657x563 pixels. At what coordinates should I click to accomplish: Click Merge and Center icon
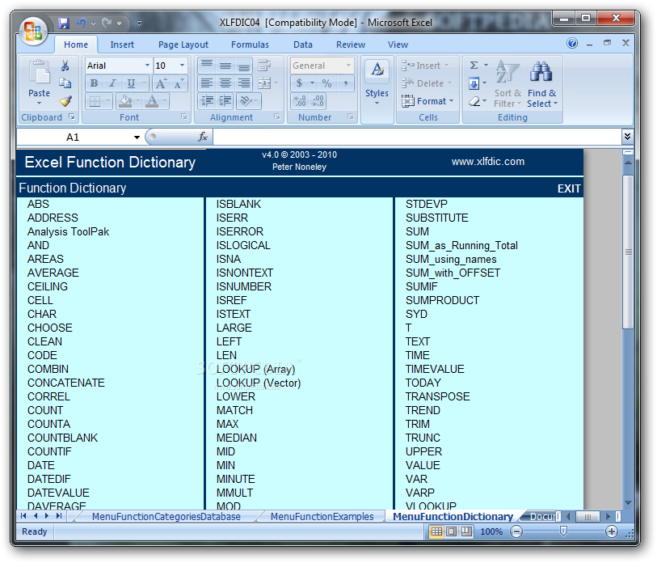point(264,83)
